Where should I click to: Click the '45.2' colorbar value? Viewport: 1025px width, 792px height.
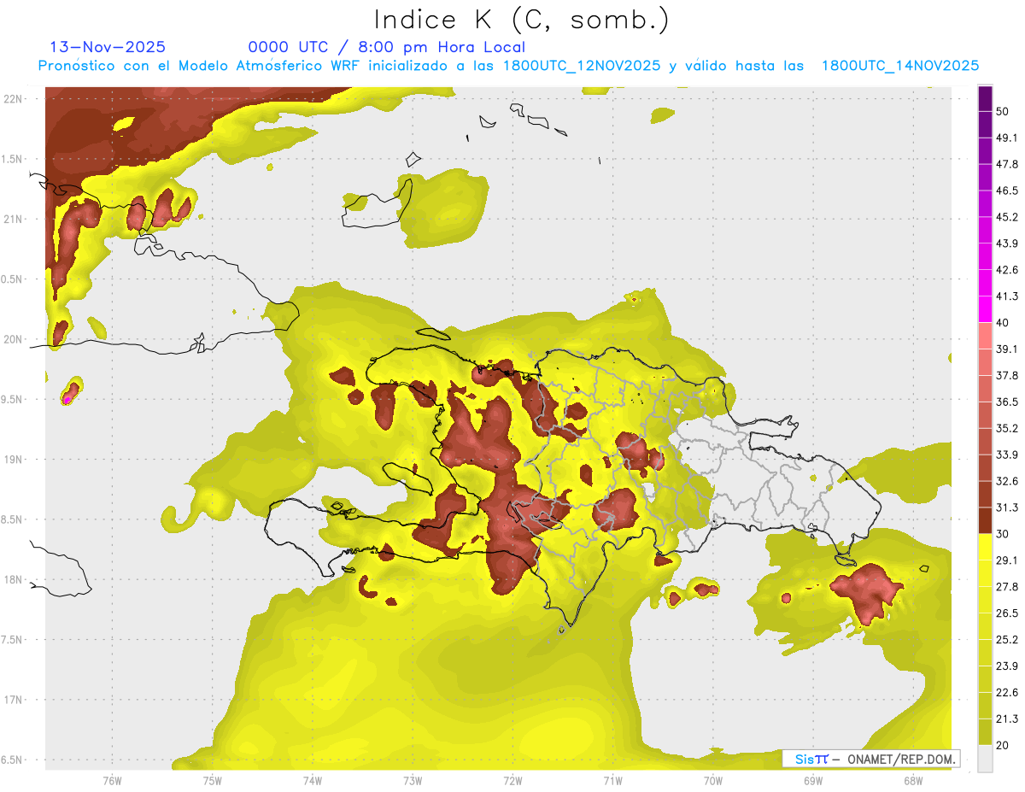[1007, 217]
